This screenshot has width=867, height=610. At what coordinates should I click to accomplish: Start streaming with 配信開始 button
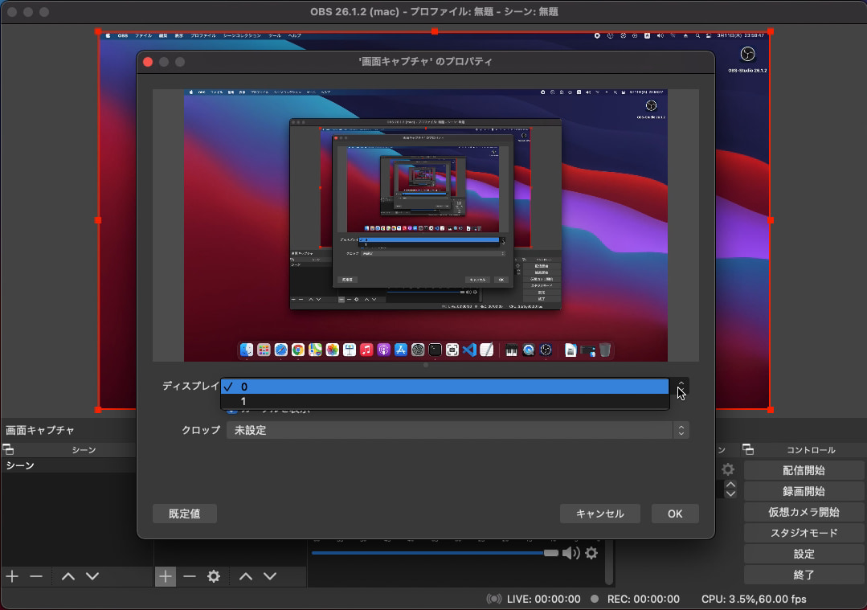(x=804, y=471)
